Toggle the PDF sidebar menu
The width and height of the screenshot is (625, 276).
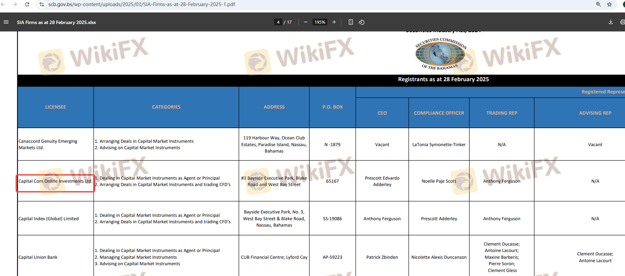coord(6,22)
